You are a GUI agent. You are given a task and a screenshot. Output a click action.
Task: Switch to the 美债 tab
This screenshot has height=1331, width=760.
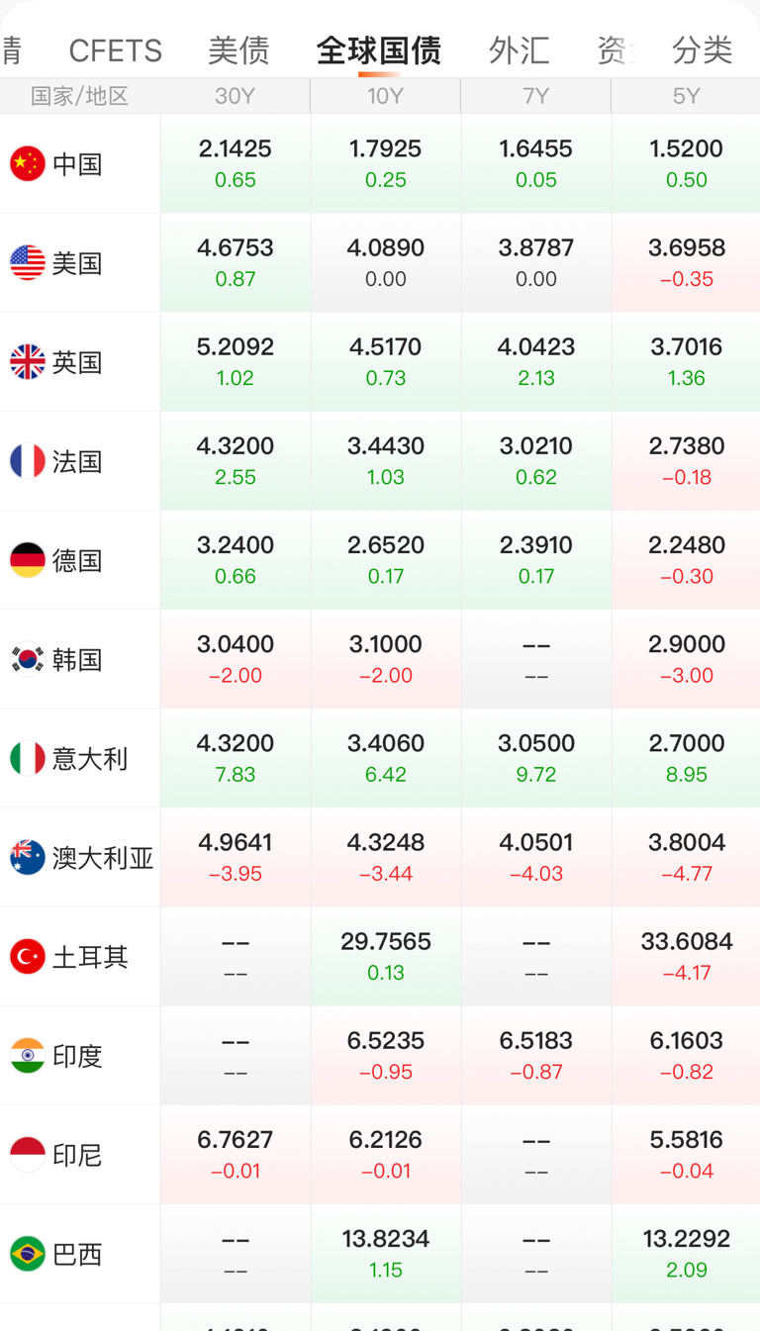(238, 50)
